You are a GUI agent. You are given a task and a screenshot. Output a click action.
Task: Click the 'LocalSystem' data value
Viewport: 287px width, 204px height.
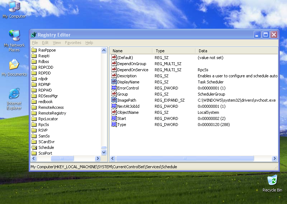pos(208,112)
